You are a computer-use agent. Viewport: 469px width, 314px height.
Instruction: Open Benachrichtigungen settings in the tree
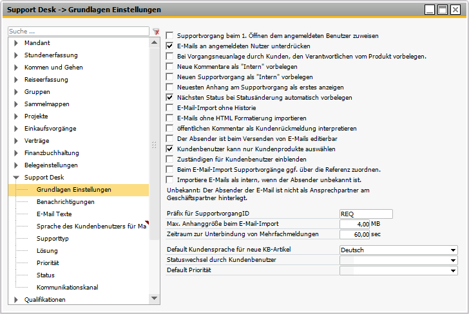(66, 202)
